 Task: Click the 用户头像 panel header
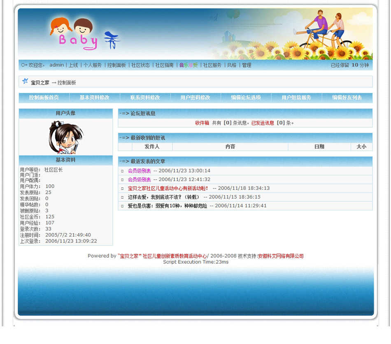coord(65,113)
